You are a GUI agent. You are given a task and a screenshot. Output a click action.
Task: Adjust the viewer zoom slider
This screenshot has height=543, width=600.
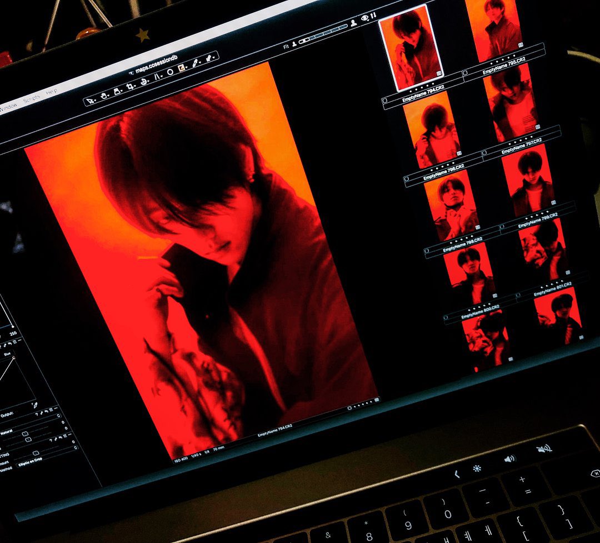(323, 34)
